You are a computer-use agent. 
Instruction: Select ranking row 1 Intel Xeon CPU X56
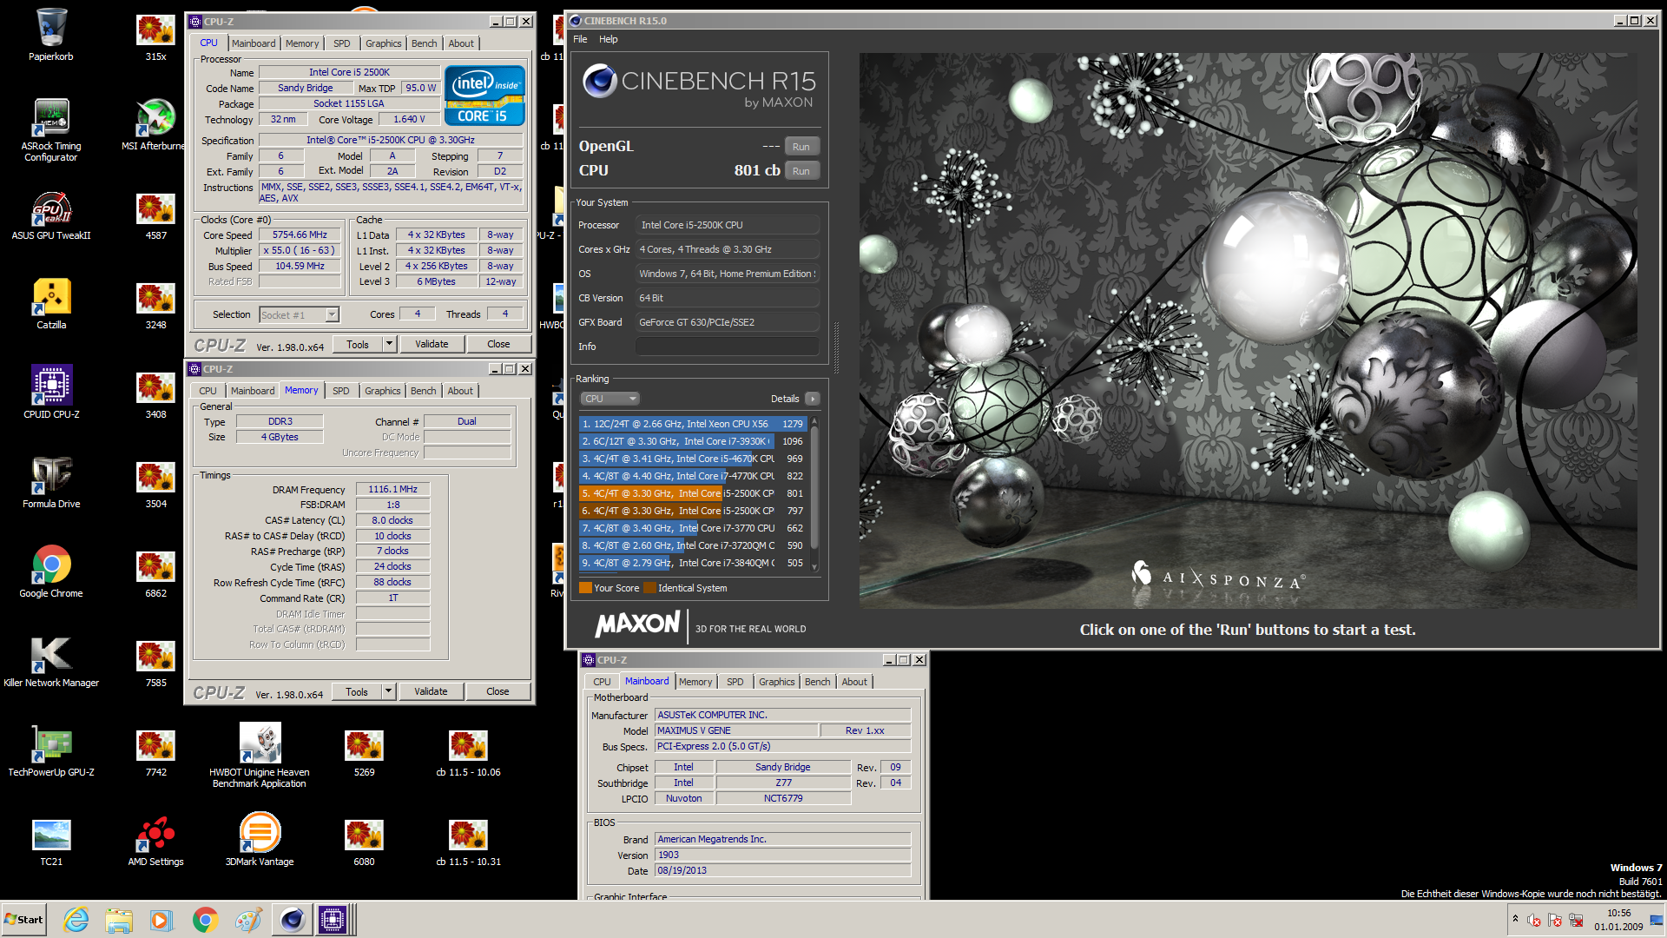[693, 424]
